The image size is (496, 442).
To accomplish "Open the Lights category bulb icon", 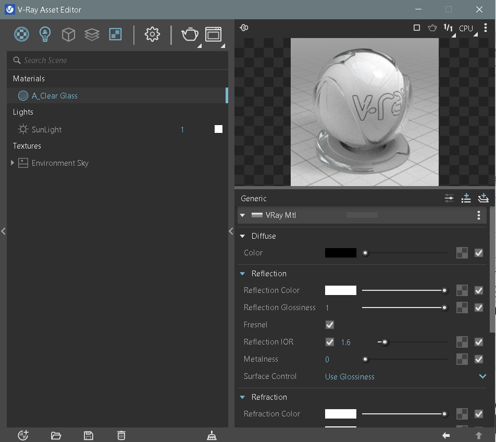I will (x=45, y=34).
